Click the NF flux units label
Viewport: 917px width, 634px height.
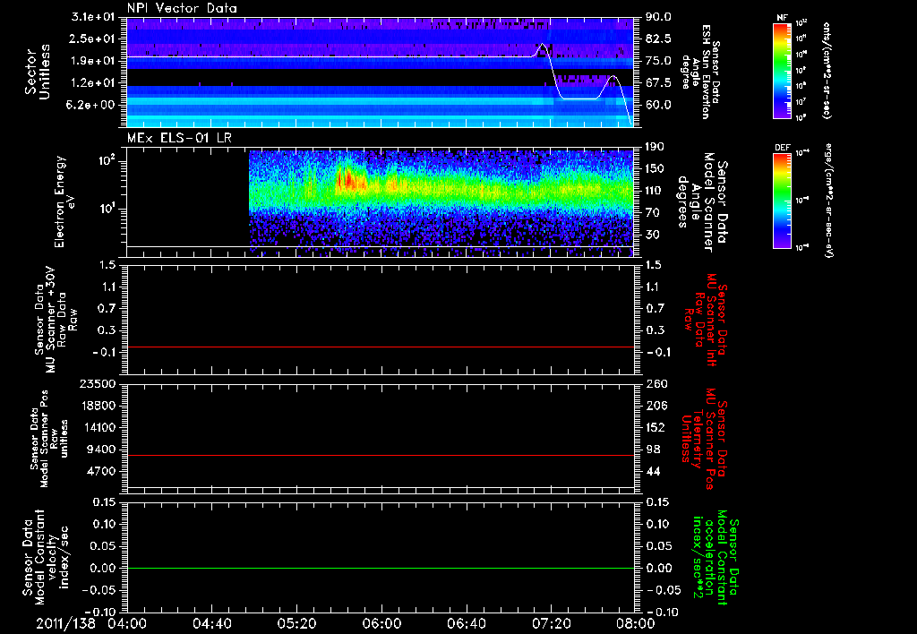(827, 71)
